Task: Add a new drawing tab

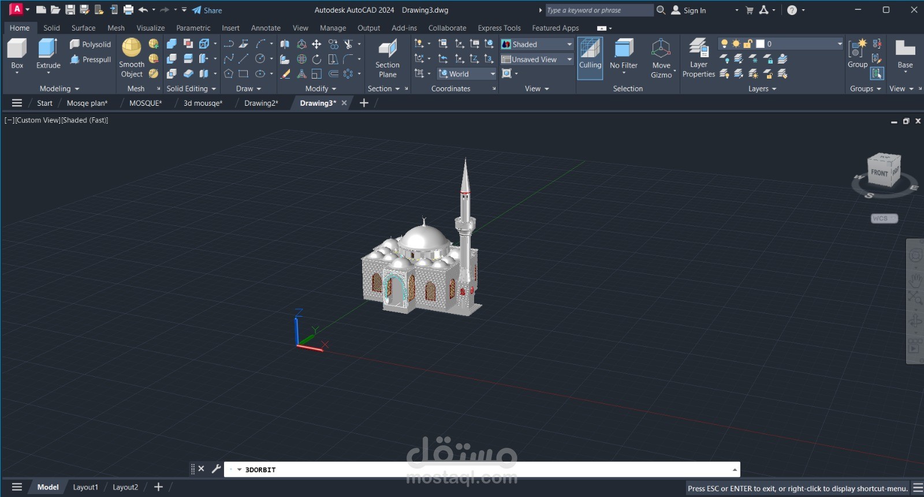Action: [364, 103]
